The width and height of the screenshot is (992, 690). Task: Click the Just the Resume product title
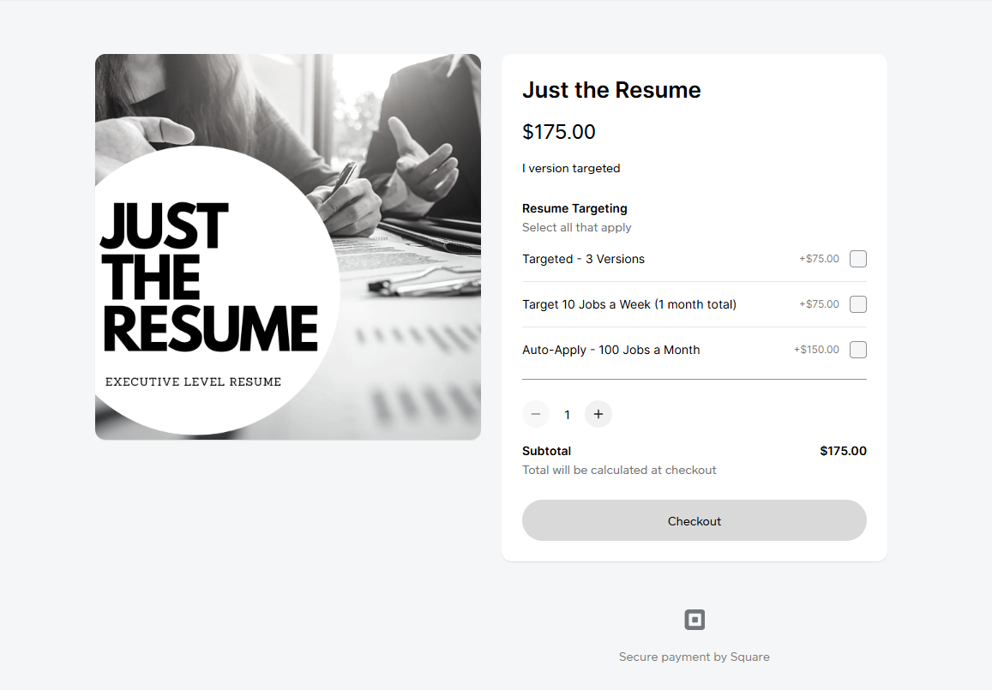point(611,90)
